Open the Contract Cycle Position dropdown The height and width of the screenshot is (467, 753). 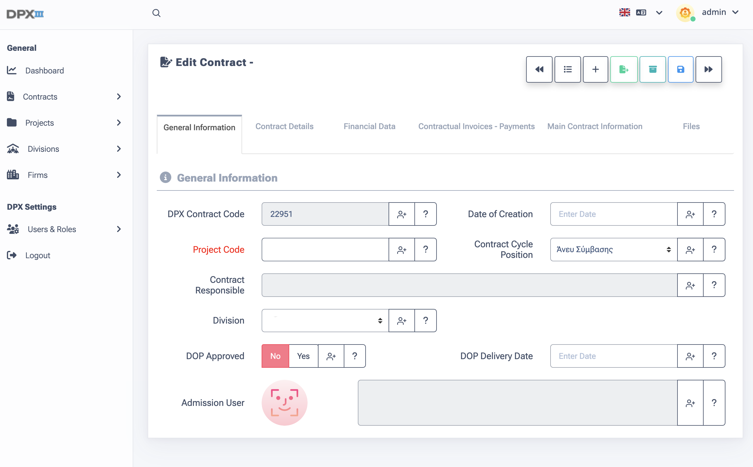point(613,249)
